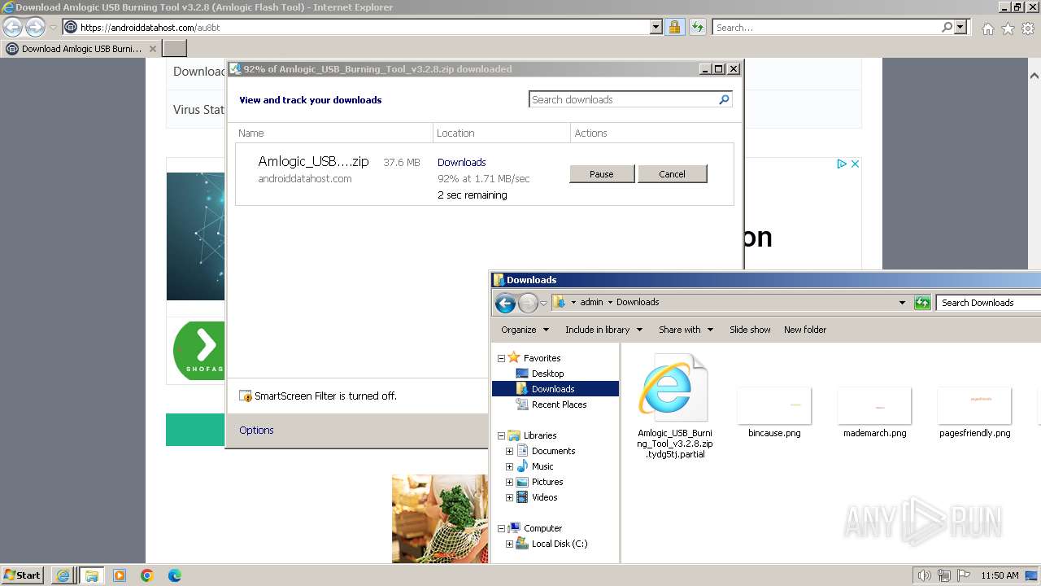This screenshot has width=1041, height=586.
Task: Click the Action Center flag tray icon
Action: pos(965,575)
